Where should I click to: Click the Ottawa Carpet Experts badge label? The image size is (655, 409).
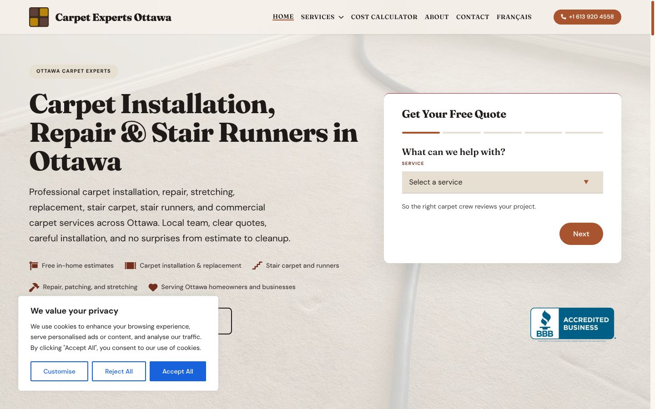coord(74,71)
